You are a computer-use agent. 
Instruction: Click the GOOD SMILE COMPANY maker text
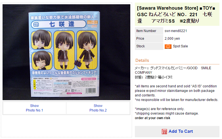[x=173, y=70]
